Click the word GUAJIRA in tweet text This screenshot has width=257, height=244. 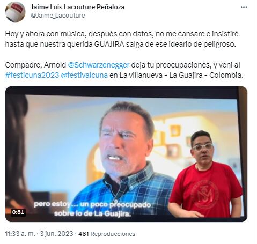pyautogui.click(x=109, y=44)
